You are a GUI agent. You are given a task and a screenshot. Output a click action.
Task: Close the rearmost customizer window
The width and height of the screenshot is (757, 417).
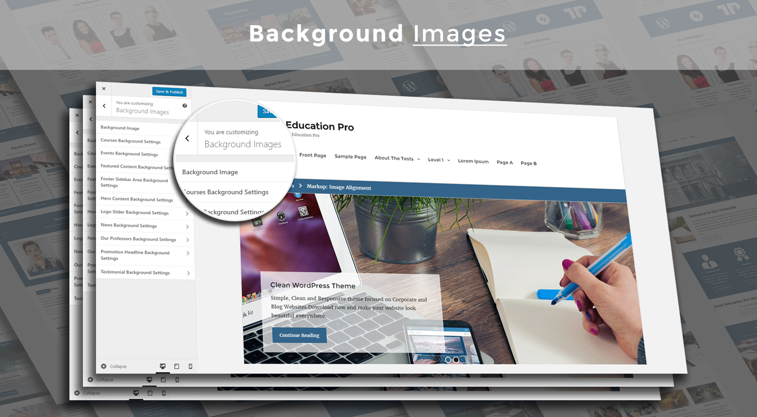(x=77, y=115)
